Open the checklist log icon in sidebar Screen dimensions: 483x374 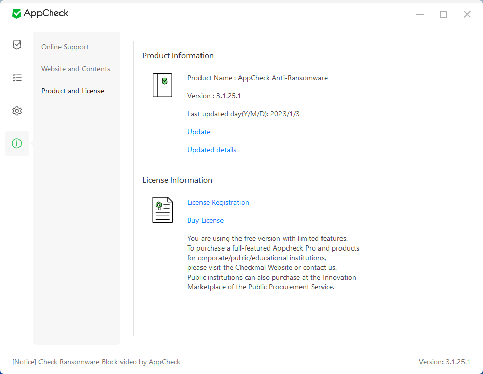tap(17, 77)
